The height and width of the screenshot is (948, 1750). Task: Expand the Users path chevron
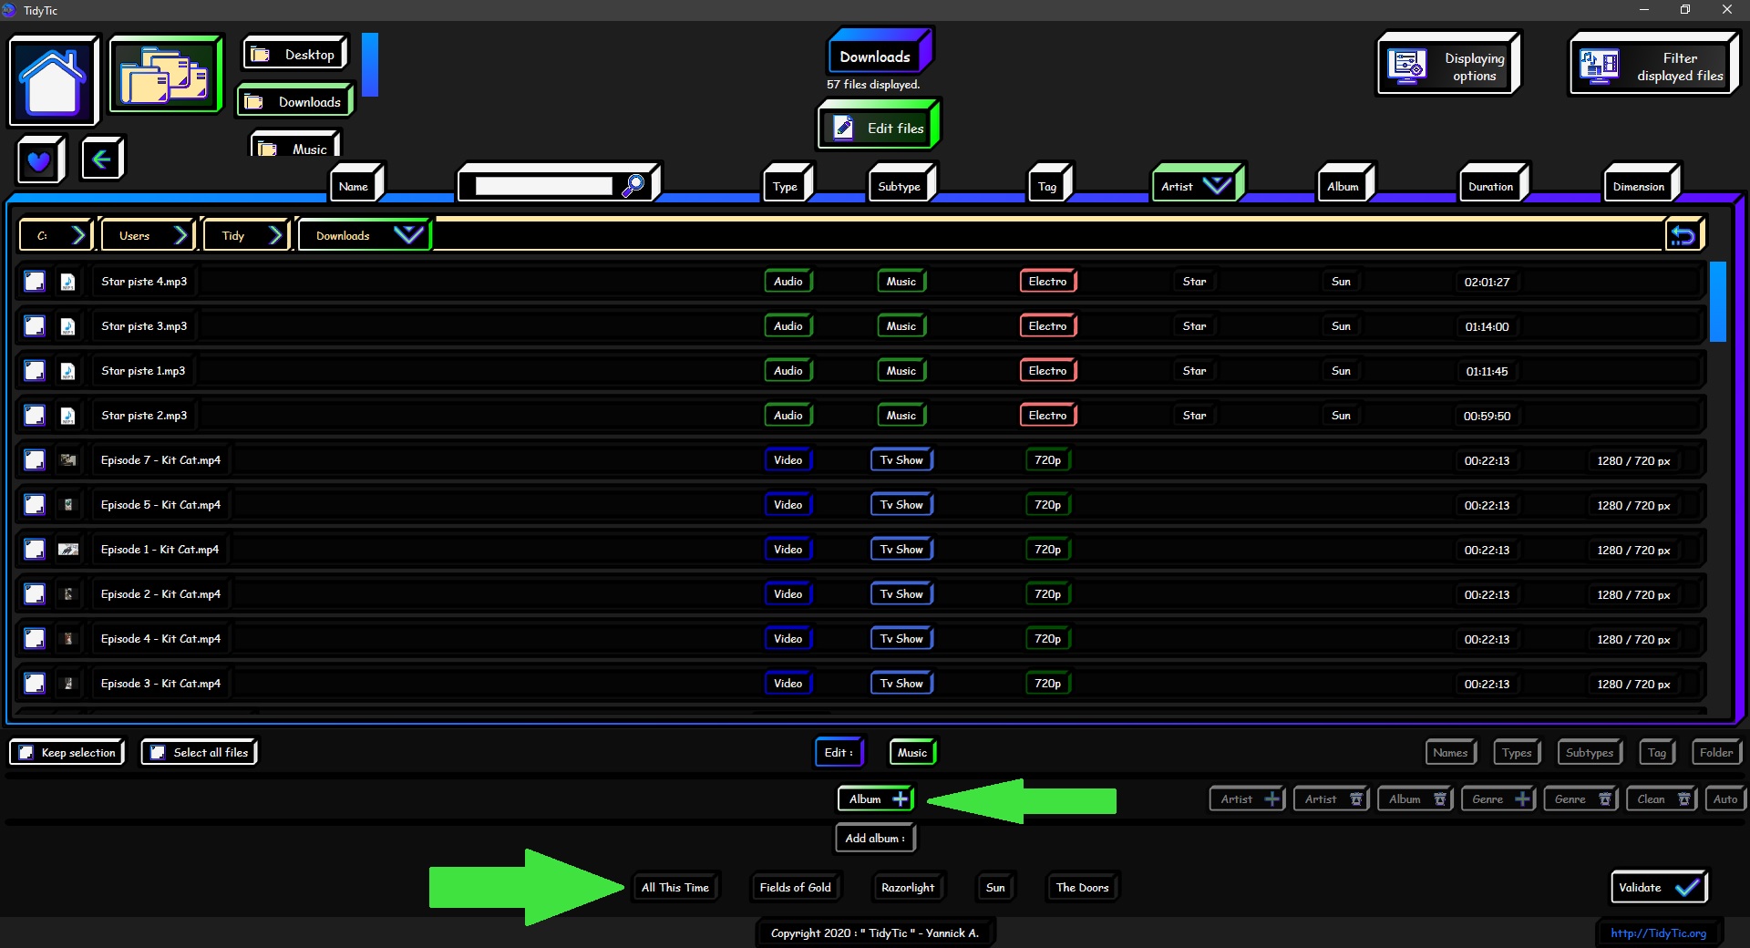pos(180,236)
